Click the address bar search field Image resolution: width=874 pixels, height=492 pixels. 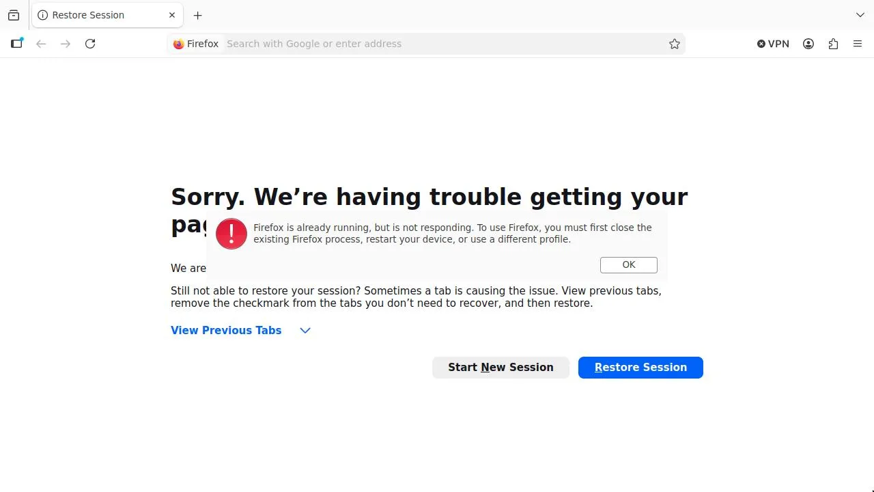(437, 44)
